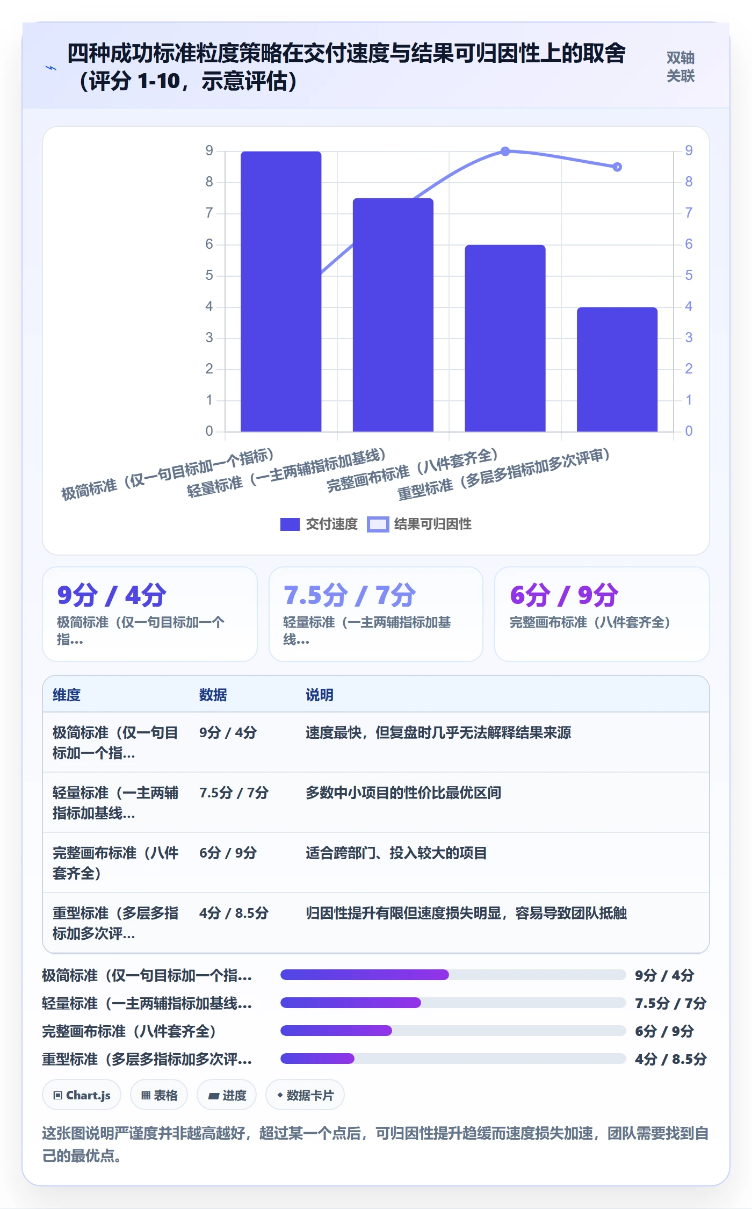
Task: Click the 轻量标准 bar in chart
Action: tap(393, 315)
